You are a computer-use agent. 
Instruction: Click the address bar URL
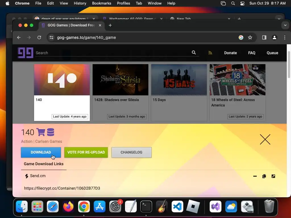pyautogui.click(x=86, y=37)
